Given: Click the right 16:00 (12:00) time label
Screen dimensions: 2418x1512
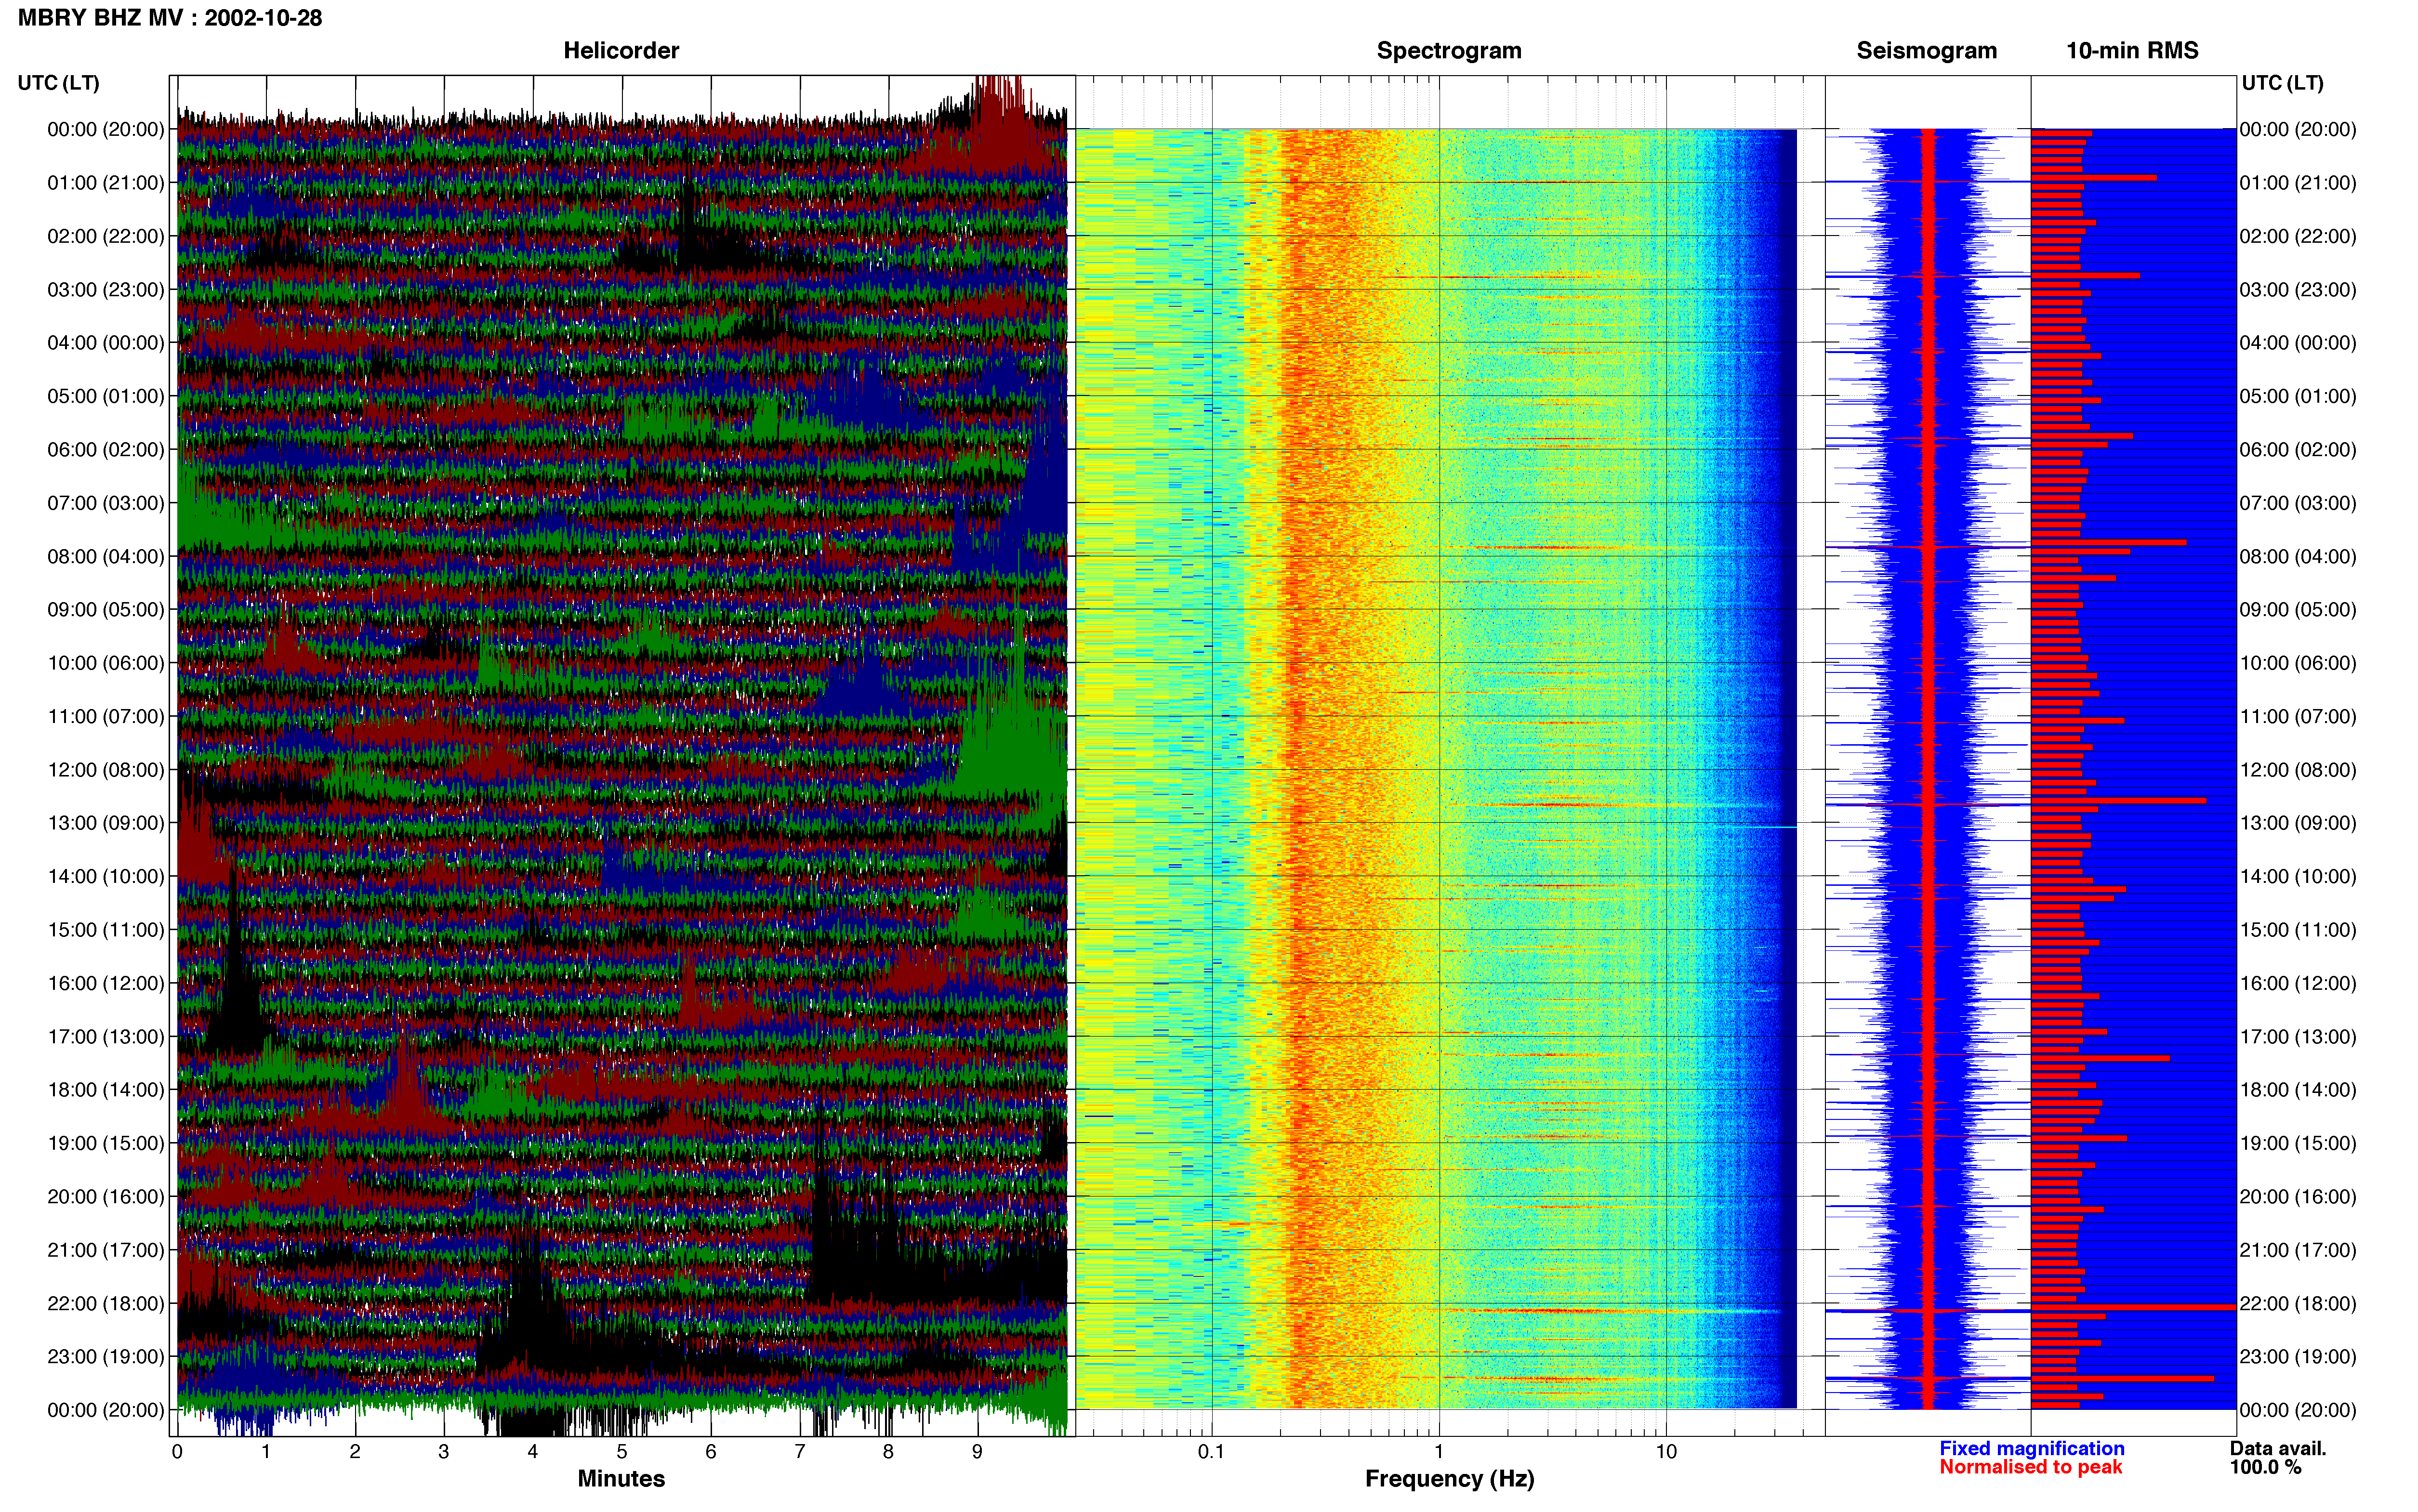Looking at the screenshot, I should 2298,983.
